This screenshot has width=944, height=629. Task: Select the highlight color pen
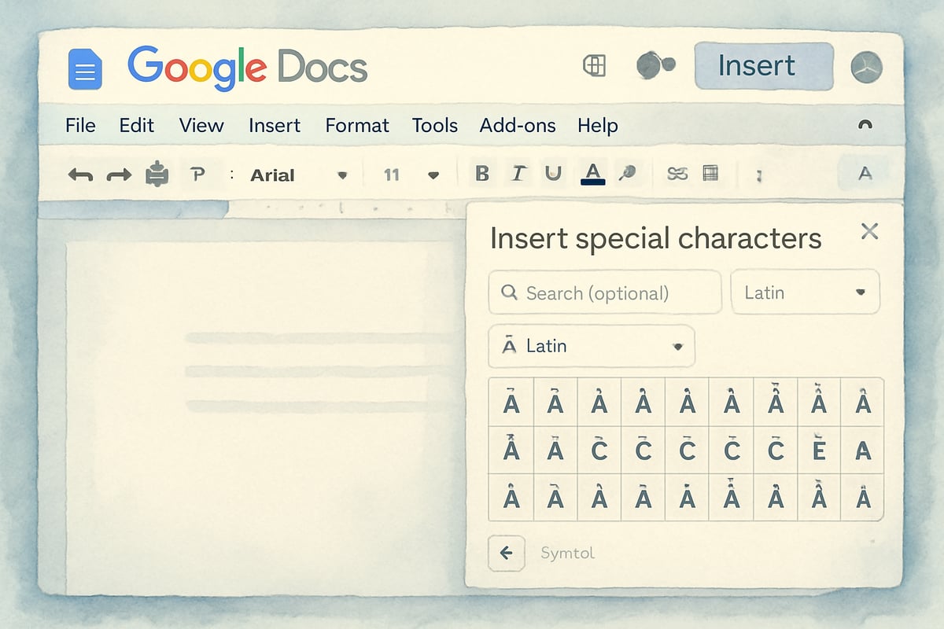(627, 174)
